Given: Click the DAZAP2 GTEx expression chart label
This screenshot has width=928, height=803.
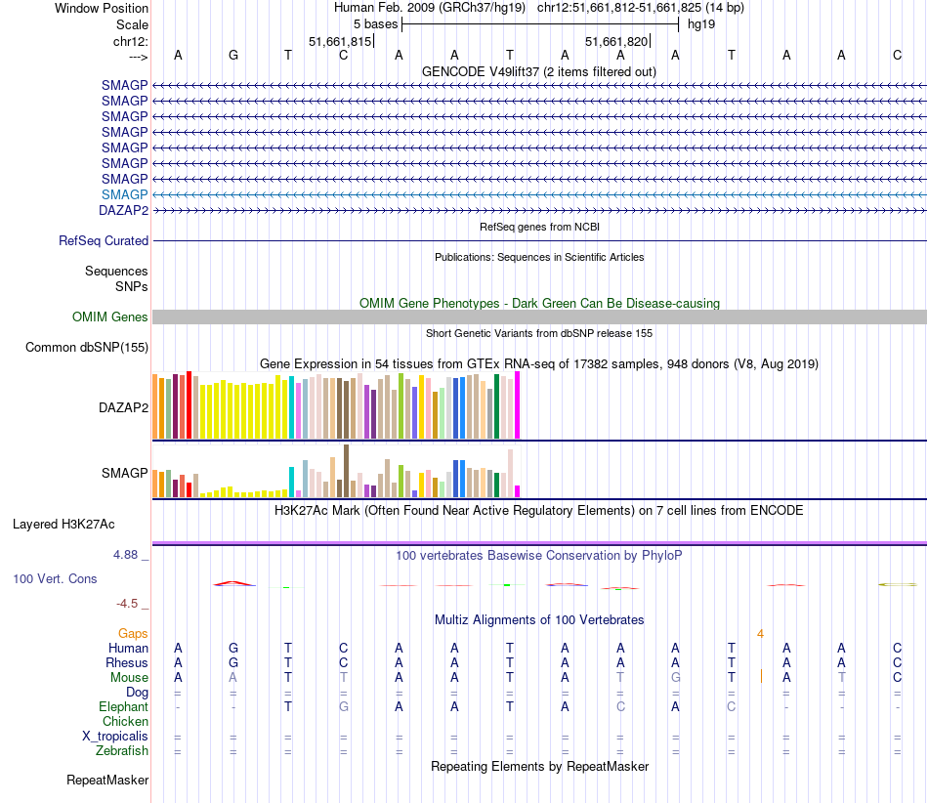Looking at the screenshot, I should [123, 407].
